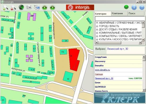Click the category tree horizontal scrollbar thumb
The width and height of the screenshot is (146, 104).
[x=110, y=43]
